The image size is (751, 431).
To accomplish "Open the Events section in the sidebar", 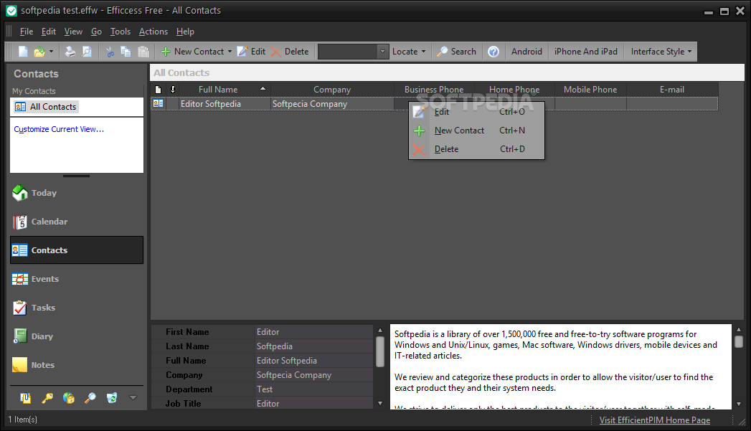I will point(77,279).
